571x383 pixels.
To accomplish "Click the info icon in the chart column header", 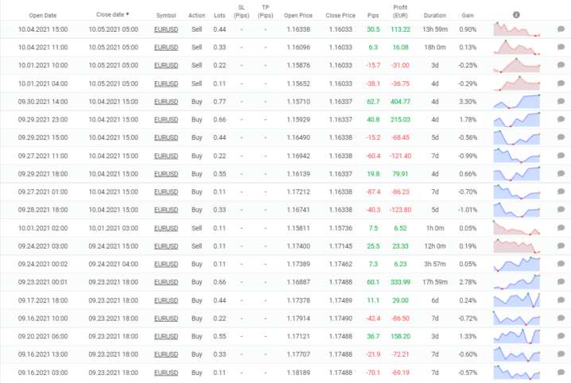I will 516,14.
